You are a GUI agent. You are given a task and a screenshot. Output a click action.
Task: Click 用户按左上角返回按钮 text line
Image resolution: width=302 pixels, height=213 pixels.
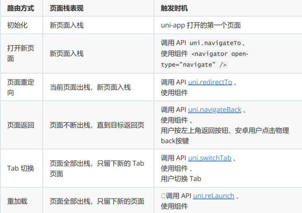click(225, 131)
